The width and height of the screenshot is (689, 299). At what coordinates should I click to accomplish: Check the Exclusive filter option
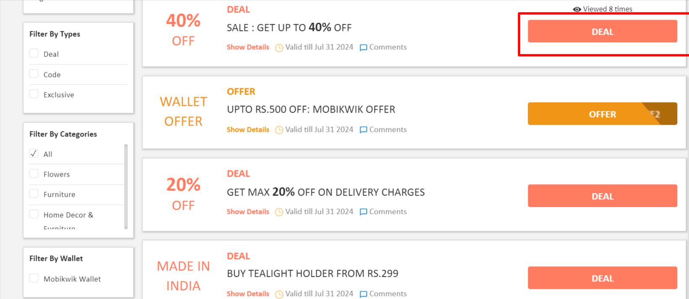coord(34,94)
